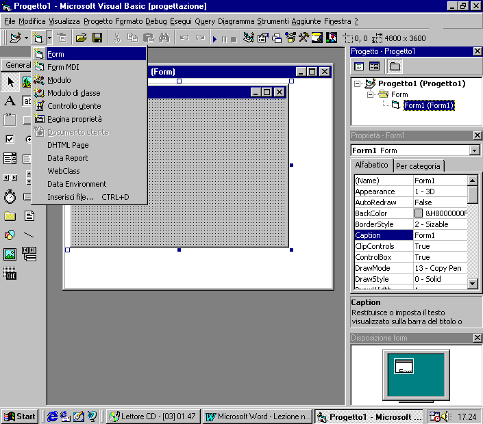Viewport: 483px width, 424px height.
Task: Switch to the Alfabetico tab
Action: (371, 165)
